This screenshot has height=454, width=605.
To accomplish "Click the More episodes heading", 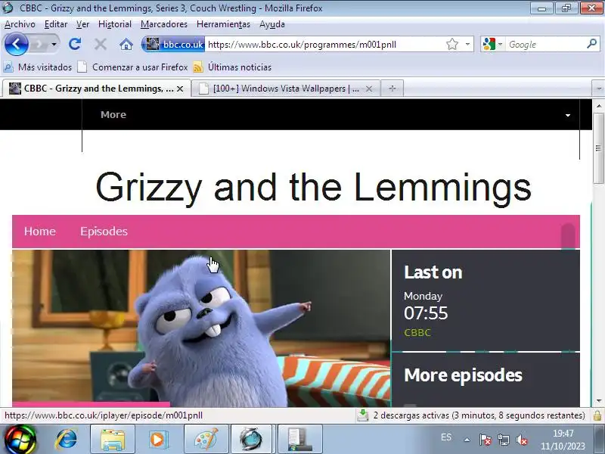I will 463,375.
